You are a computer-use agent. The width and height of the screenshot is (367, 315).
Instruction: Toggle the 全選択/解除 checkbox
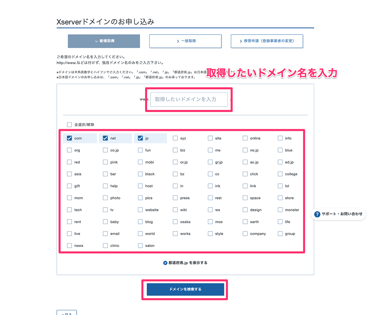click(x=69, y=125)
